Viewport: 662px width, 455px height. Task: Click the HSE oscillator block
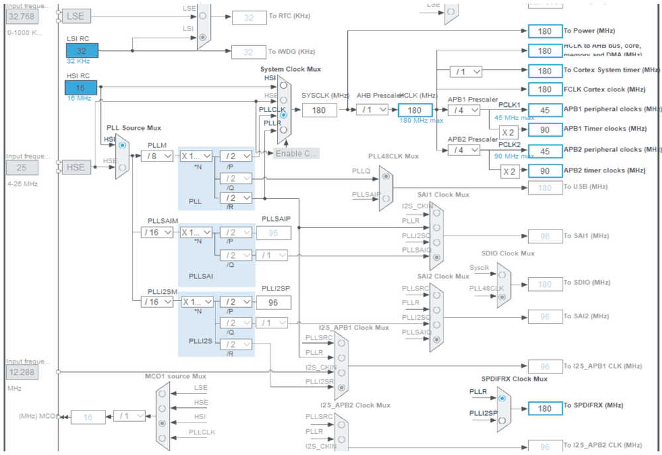[76, 167]
